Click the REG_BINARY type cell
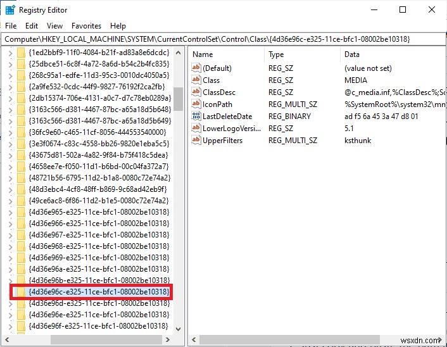Image resolution: width=447 pixels, height=347 pixels. point(289,117)
